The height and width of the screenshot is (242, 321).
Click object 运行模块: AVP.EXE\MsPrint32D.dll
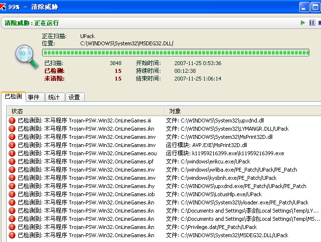207,145
